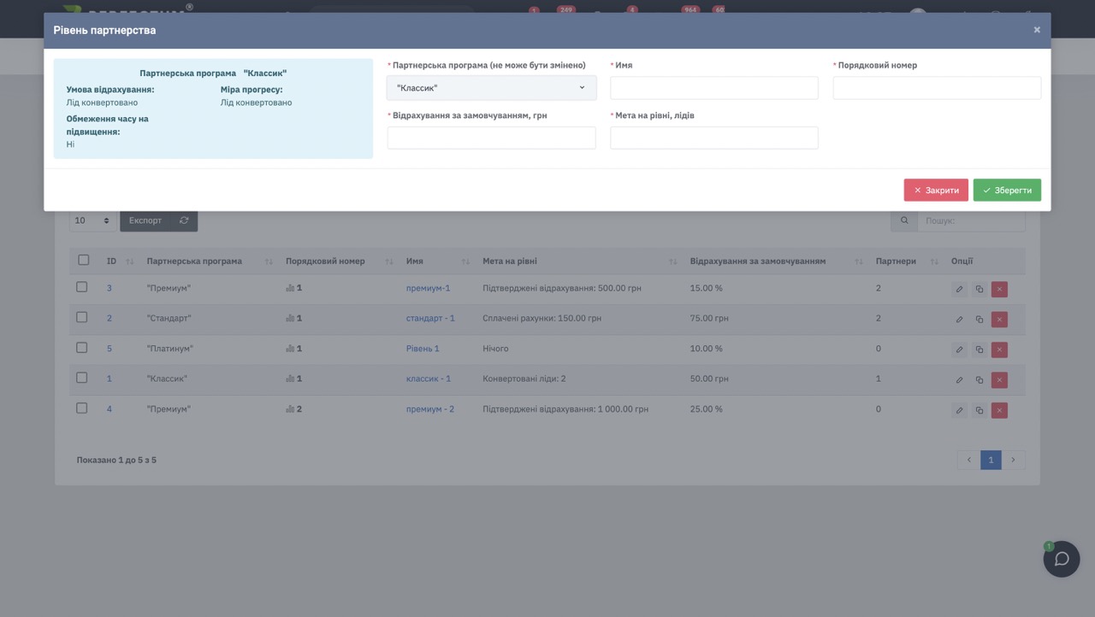Click the edit pencil icon for премиум - 2
Screen dimensions: 1095x617
point(959,410)
